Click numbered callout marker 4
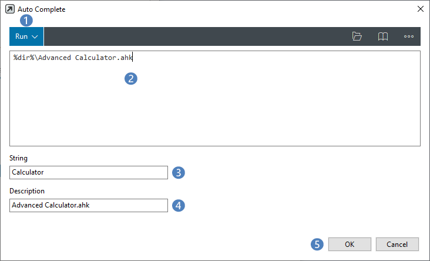430x261 pixels. coord(179,205)
